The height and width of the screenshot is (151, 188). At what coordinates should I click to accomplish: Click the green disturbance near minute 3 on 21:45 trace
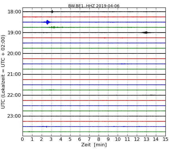click(50, 90)
